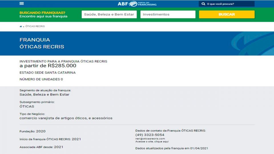The height and width of the screenshot is (154, 274).
Task: Click the yellow BUSCAR button
Action: [227, 14]
